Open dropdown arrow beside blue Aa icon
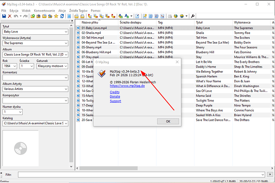Screen dimensions: 275x183 [x=132, y=16]
